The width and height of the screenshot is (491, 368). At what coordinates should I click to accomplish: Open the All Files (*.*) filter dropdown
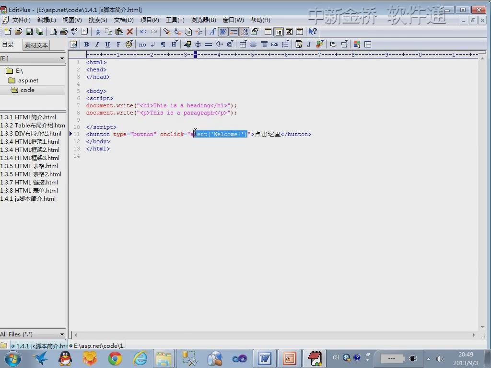pos(62,334)
